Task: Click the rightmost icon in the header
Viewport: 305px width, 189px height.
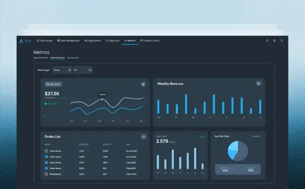Action: pyautogui.click(x=282, y=41)
